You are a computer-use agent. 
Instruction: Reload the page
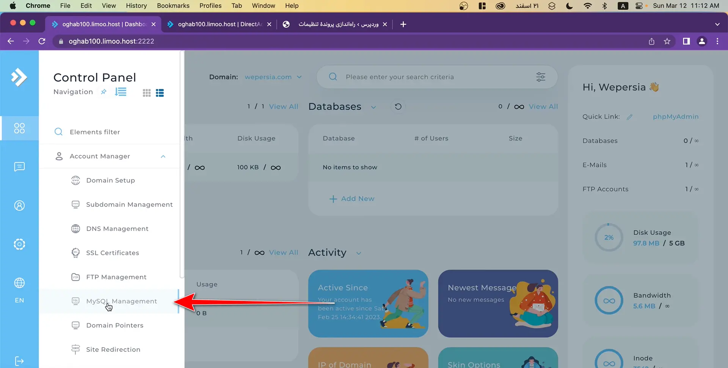click(x=42, y=41)
